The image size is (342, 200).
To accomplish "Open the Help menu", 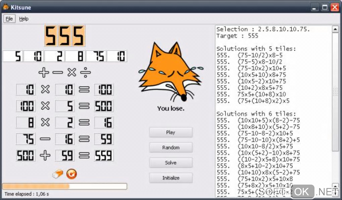I will (x=24, y=19).
